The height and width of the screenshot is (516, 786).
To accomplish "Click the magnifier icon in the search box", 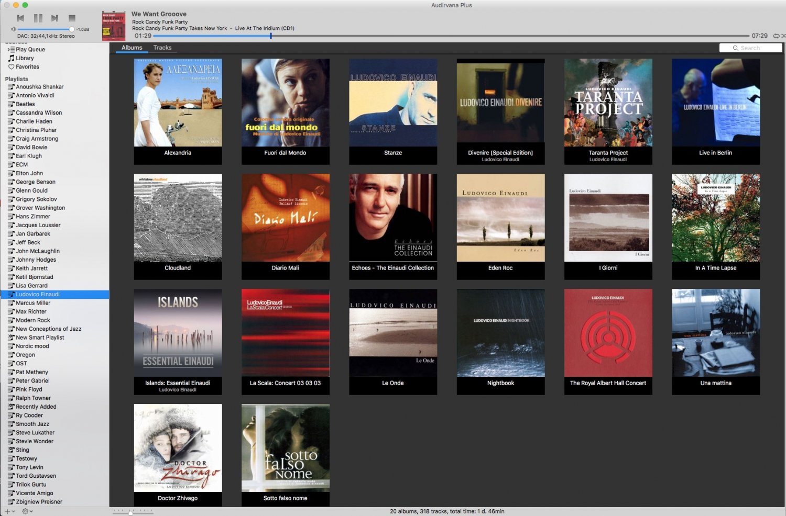I will (736, 48).
